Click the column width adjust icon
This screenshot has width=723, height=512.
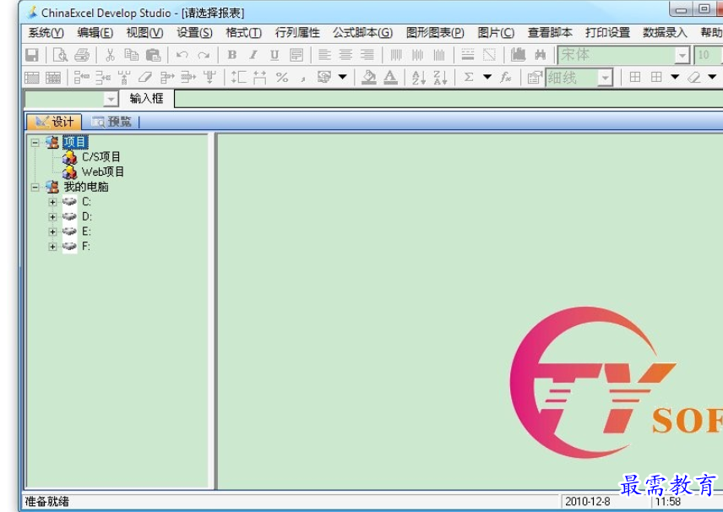click(x=259, y=77)
